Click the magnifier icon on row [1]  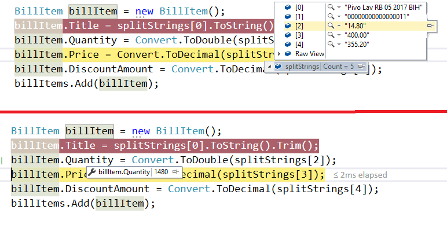click(x=330, y=16)
